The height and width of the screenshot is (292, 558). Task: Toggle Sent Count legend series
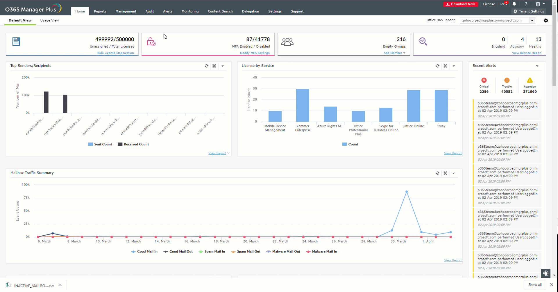[x=100, y=144]
